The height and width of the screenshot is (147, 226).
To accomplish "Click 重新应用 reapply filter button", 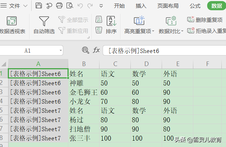I will (x=73, y=31).
